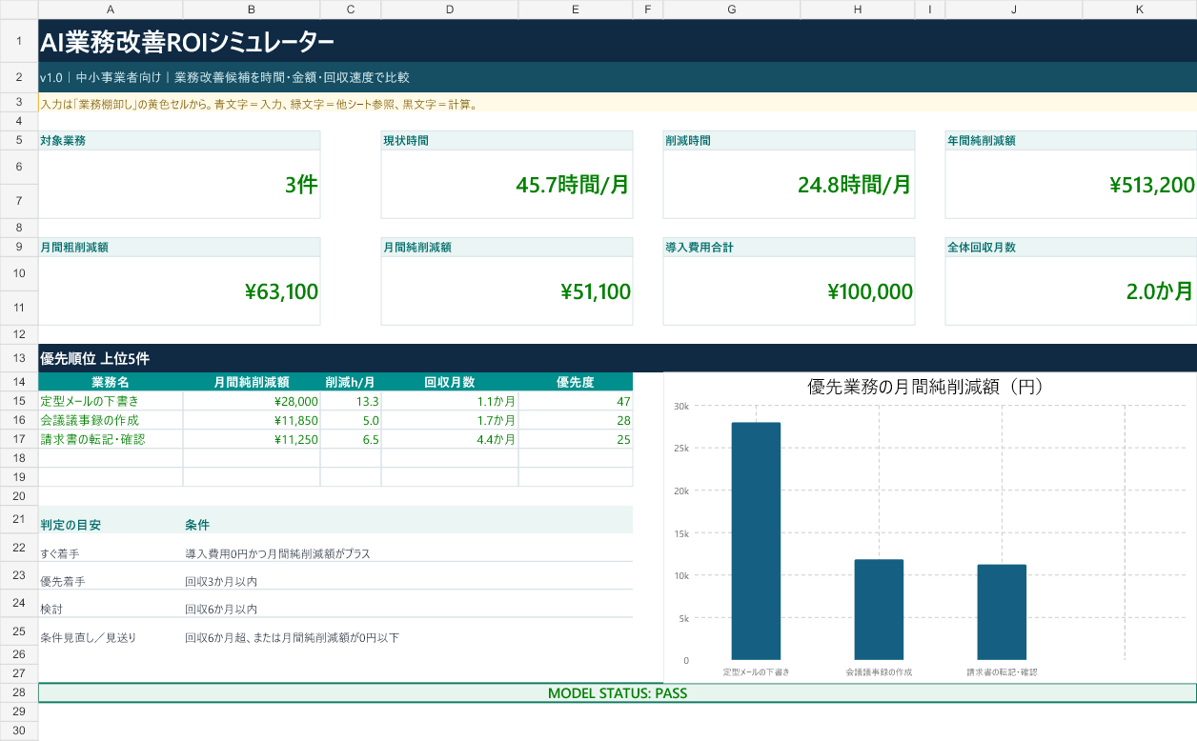Click the 対象業務 label
Image resolution: width=1197 pixels, height=741 pixels.
pyautogui.click(x=179, y=140)
